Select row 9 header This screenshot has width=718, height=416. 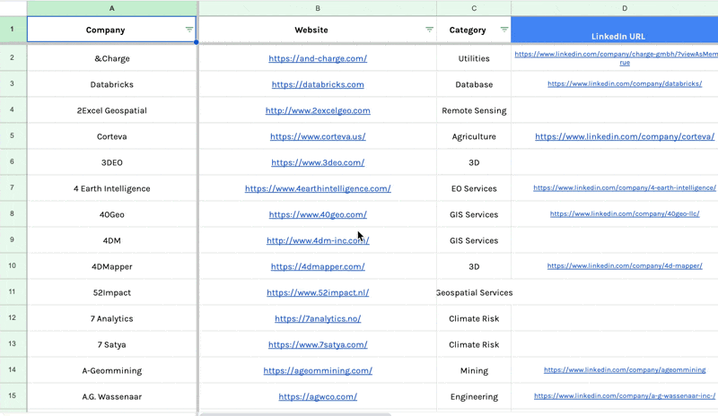13,239
